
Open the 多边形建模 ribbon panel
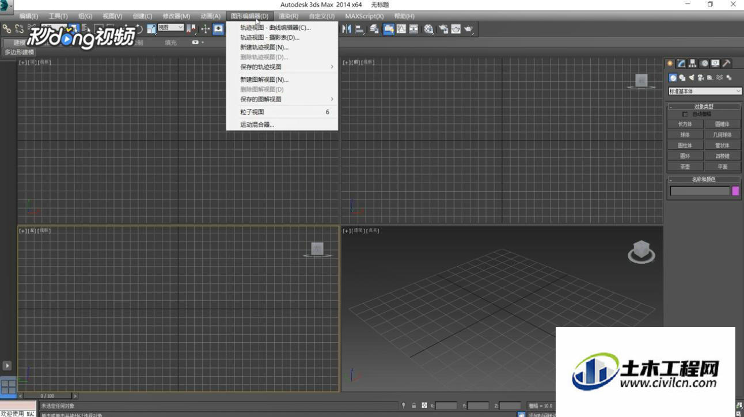click(x=20, y=52)
